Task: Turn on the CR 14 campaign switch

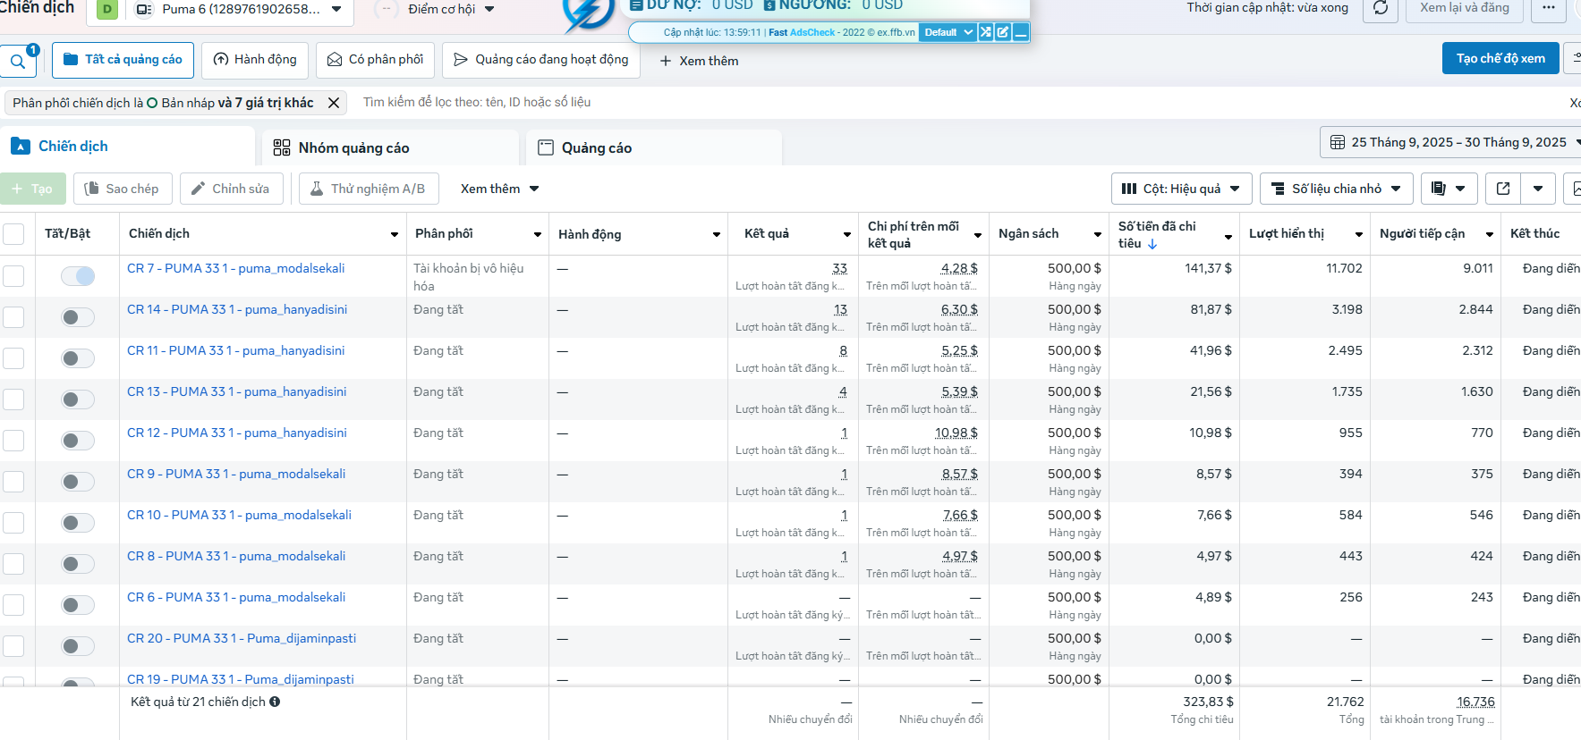Action: [x=78, y=317]
